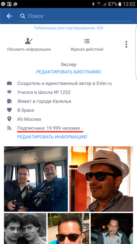137x244 pixels.
Task: Tap the home icon next to Живет в городе
Action: click(x=9, y=101)
